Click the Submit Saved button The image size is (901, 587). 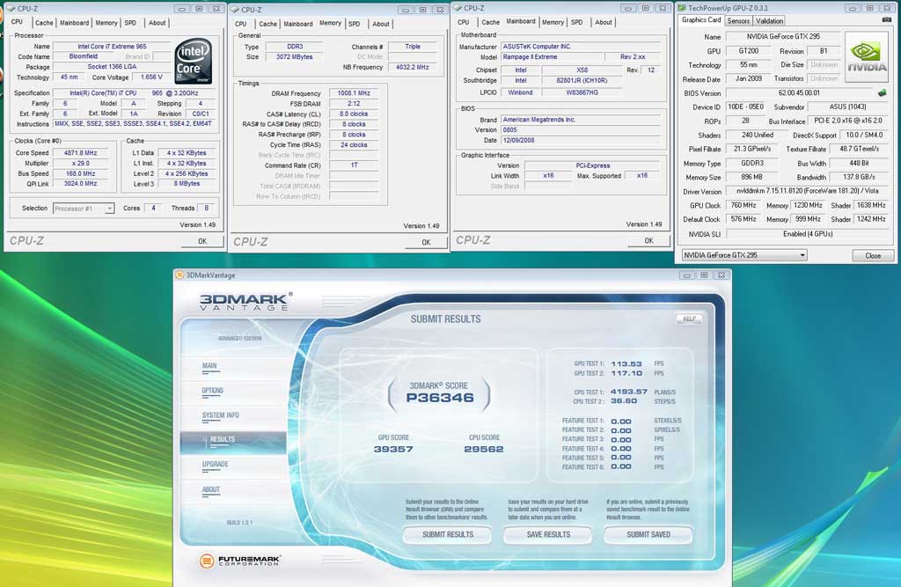(x=648, y=535)
